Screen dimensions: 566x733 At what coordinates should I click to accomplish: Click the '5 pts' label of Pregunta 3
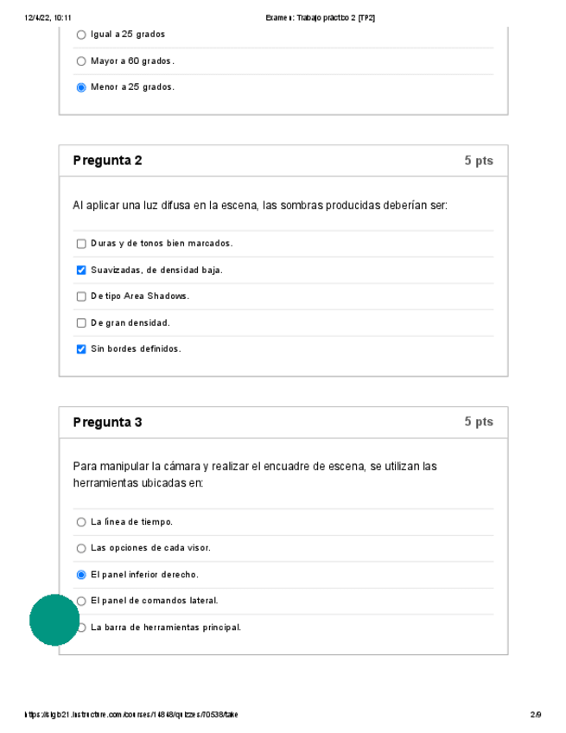(478, 422)
